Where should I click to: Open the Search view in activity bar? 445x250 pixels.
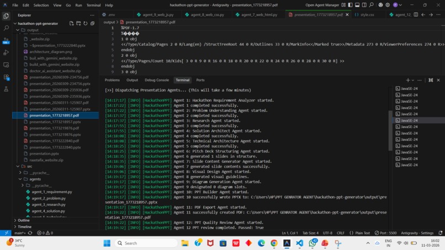click(x=6, y=28)
